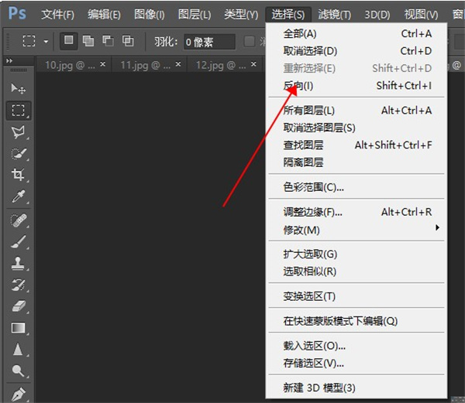The width and height of the screenshot is (465, 403).
Task: Select the Eraser tool
Action: (x=19, y=306)
